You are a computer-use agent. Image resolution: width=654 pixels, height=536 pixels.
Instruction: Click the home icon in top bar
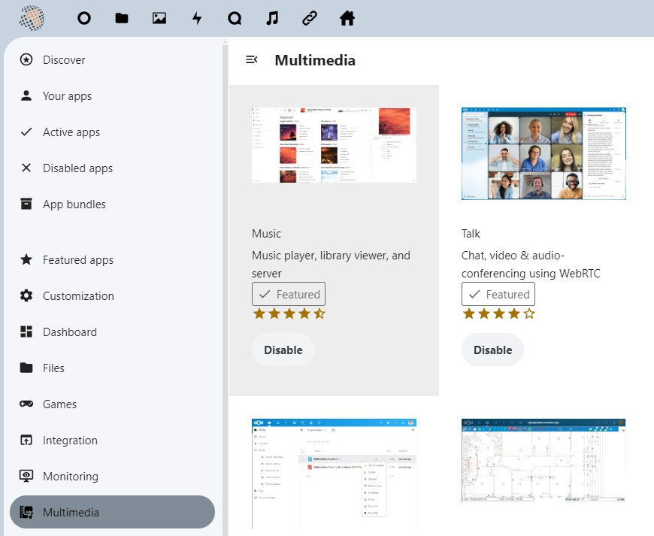[x=347, y=18]
